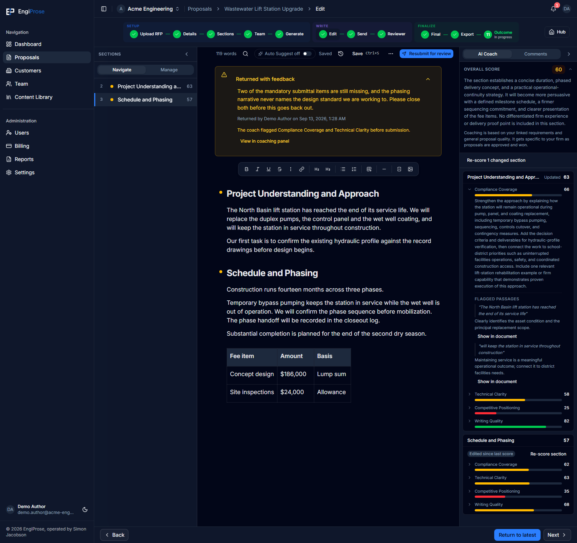
Task: Click the Sections step in Setup progress
Action: point(220,34)
